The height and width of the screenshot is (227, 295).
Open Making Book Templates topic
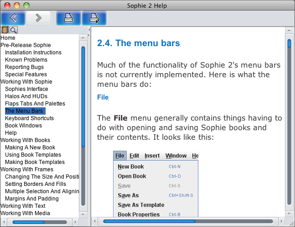(x=35, y=162)
